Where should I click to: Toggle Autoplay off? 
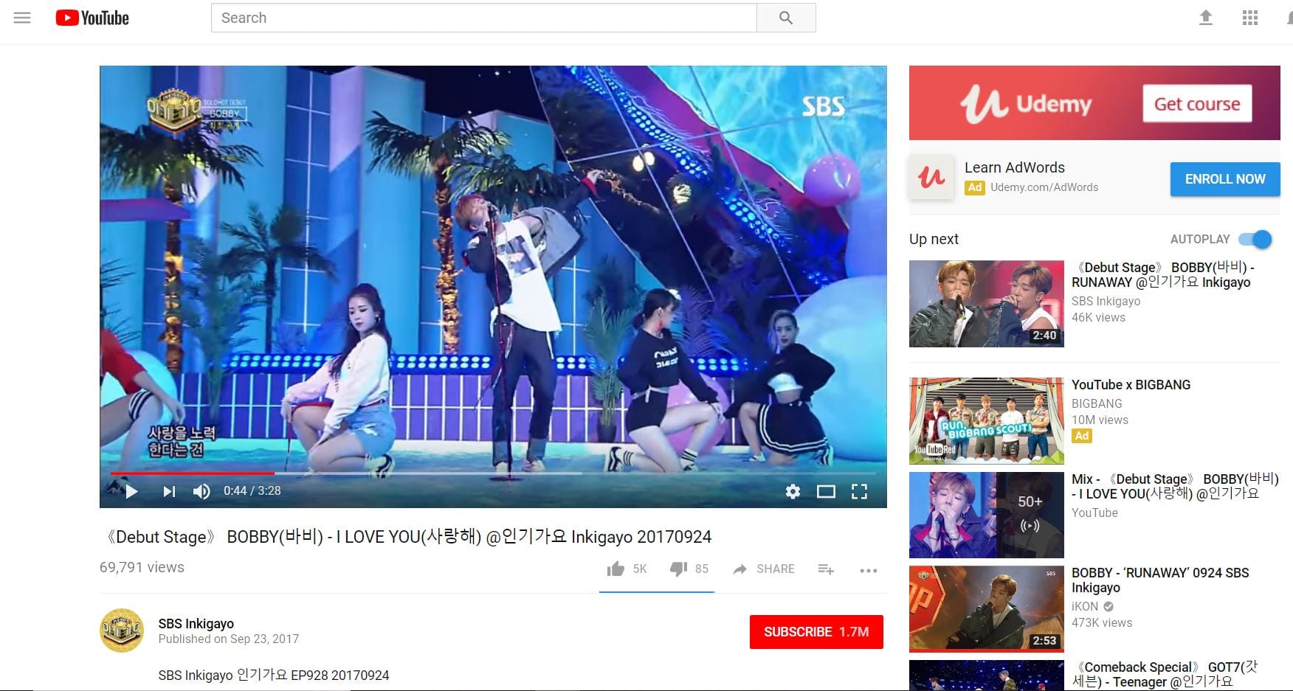(1255, 239)
